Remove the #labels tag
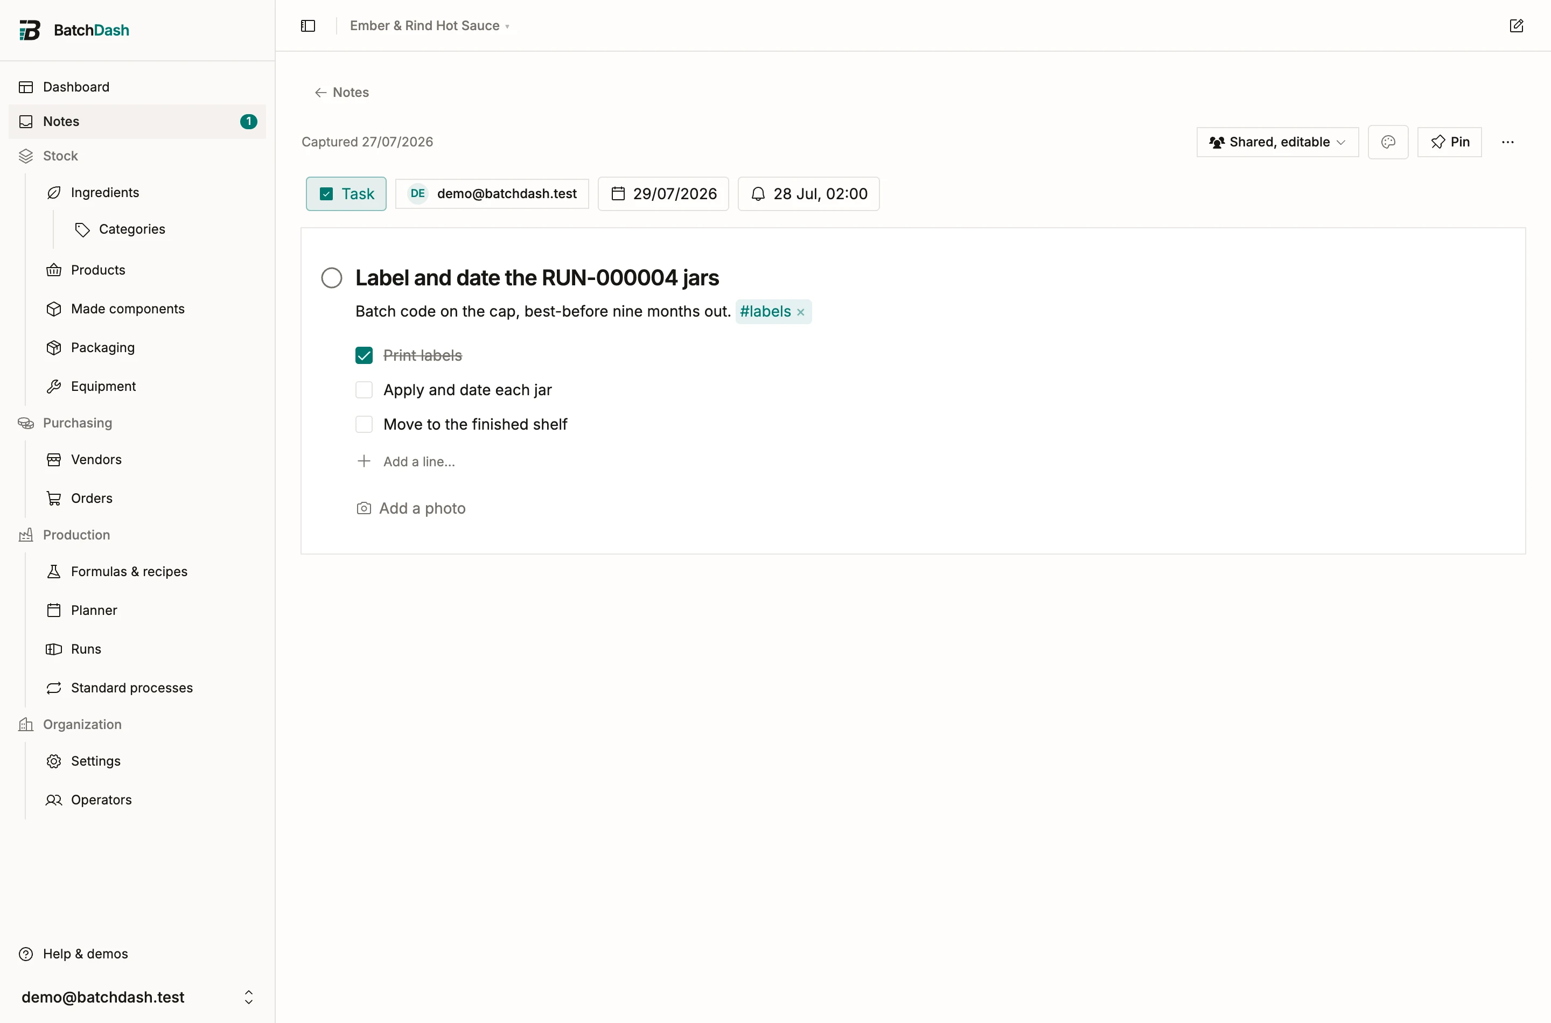 [x=801, y=312]
